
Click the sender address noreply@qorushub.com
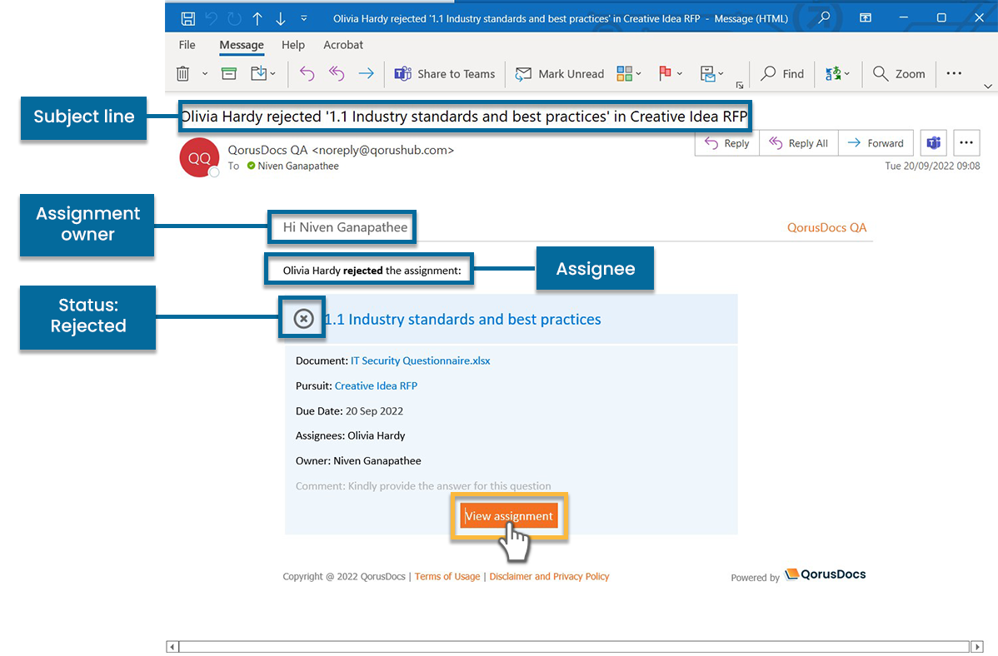(x=383, y=150)
